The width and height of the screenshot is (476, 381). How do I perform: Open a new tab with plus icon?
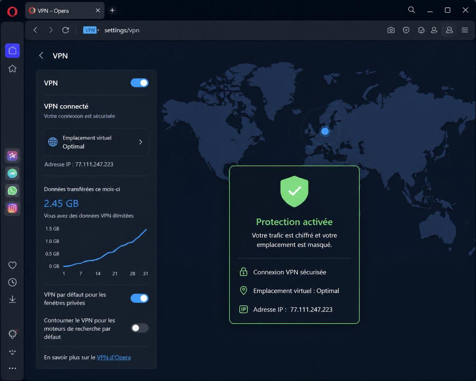click(x=112, y=11)
